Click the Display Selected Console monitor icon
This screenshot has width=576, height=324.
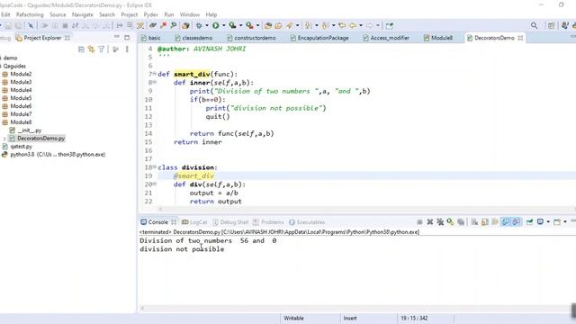(540, 222)
